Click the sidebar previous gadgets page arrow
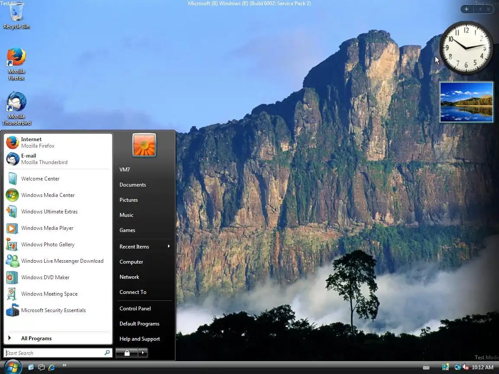The image size is (499, 374). click(480, 9)
